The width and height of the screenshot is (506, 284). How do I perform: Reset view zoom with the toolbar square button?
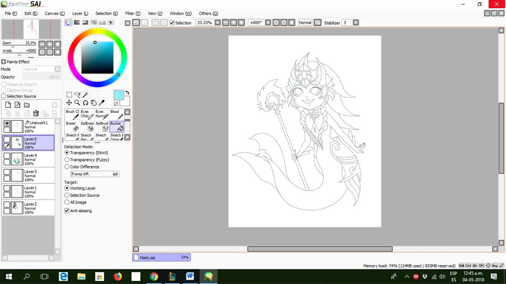(x=241, y=22)
